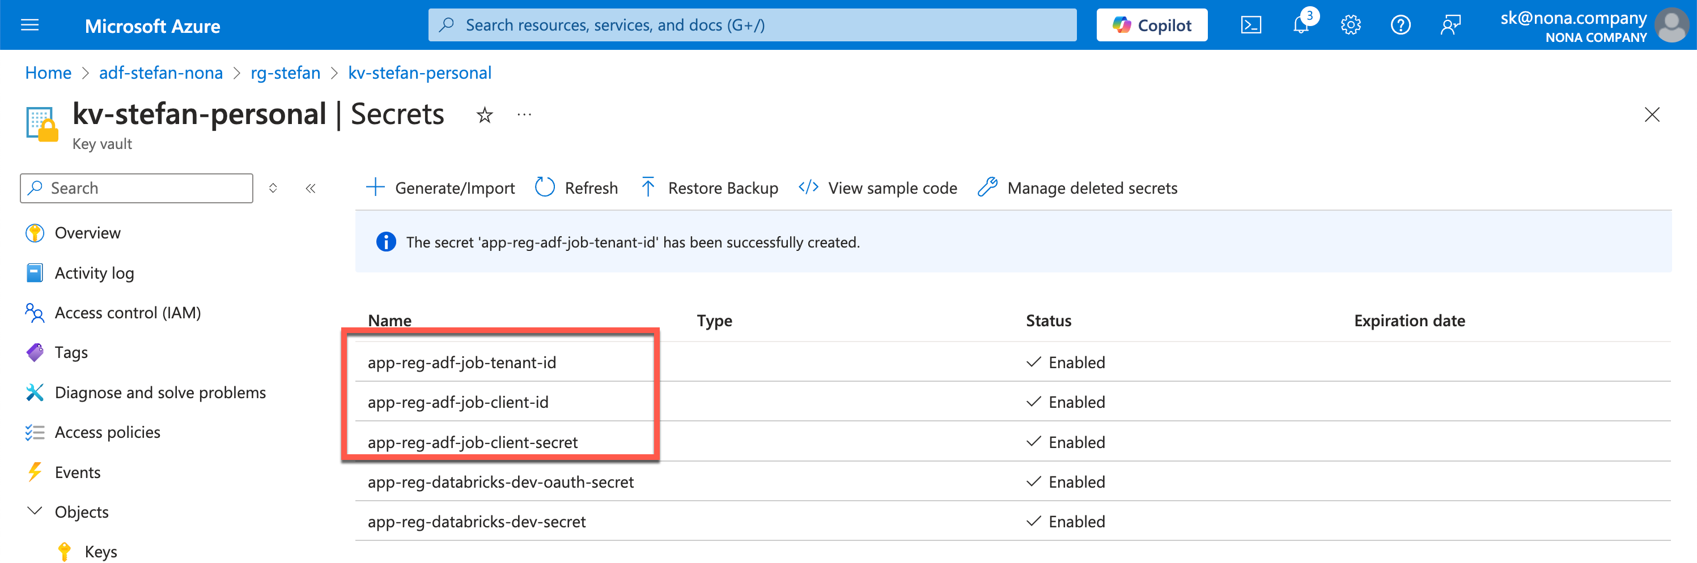Screen dimensions: 1697x563
Task: Open Cloud Shell from the top bar
Action: click(1250, 25)
